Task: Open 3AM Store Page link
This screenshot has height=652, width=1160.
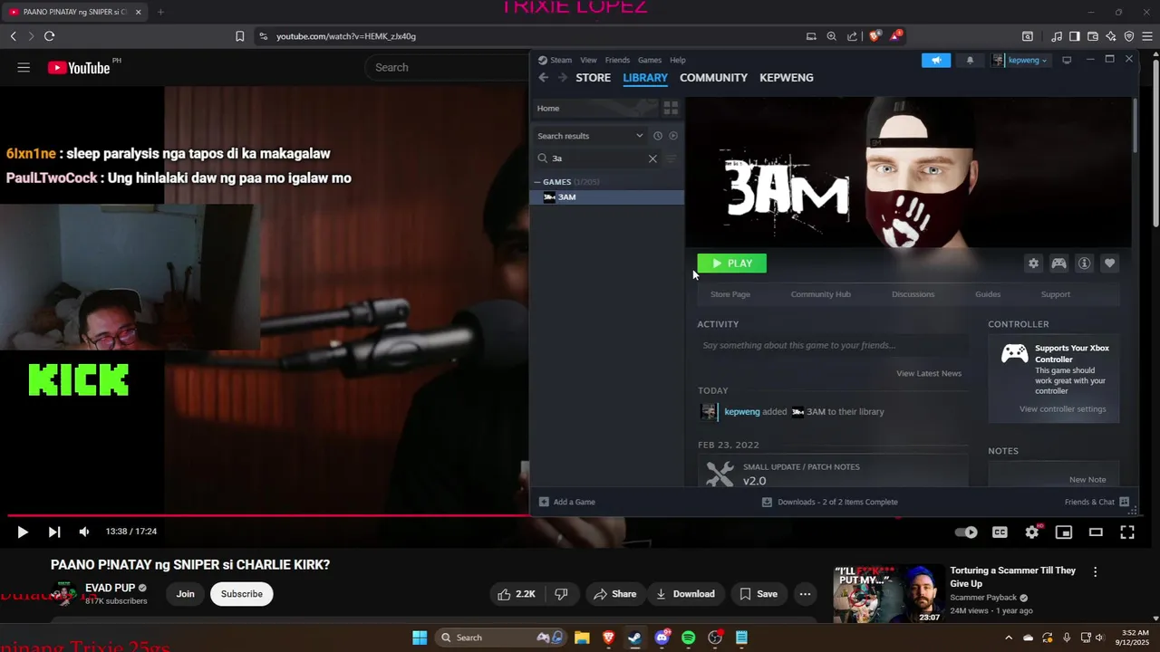Action: [x=730, y=294]
